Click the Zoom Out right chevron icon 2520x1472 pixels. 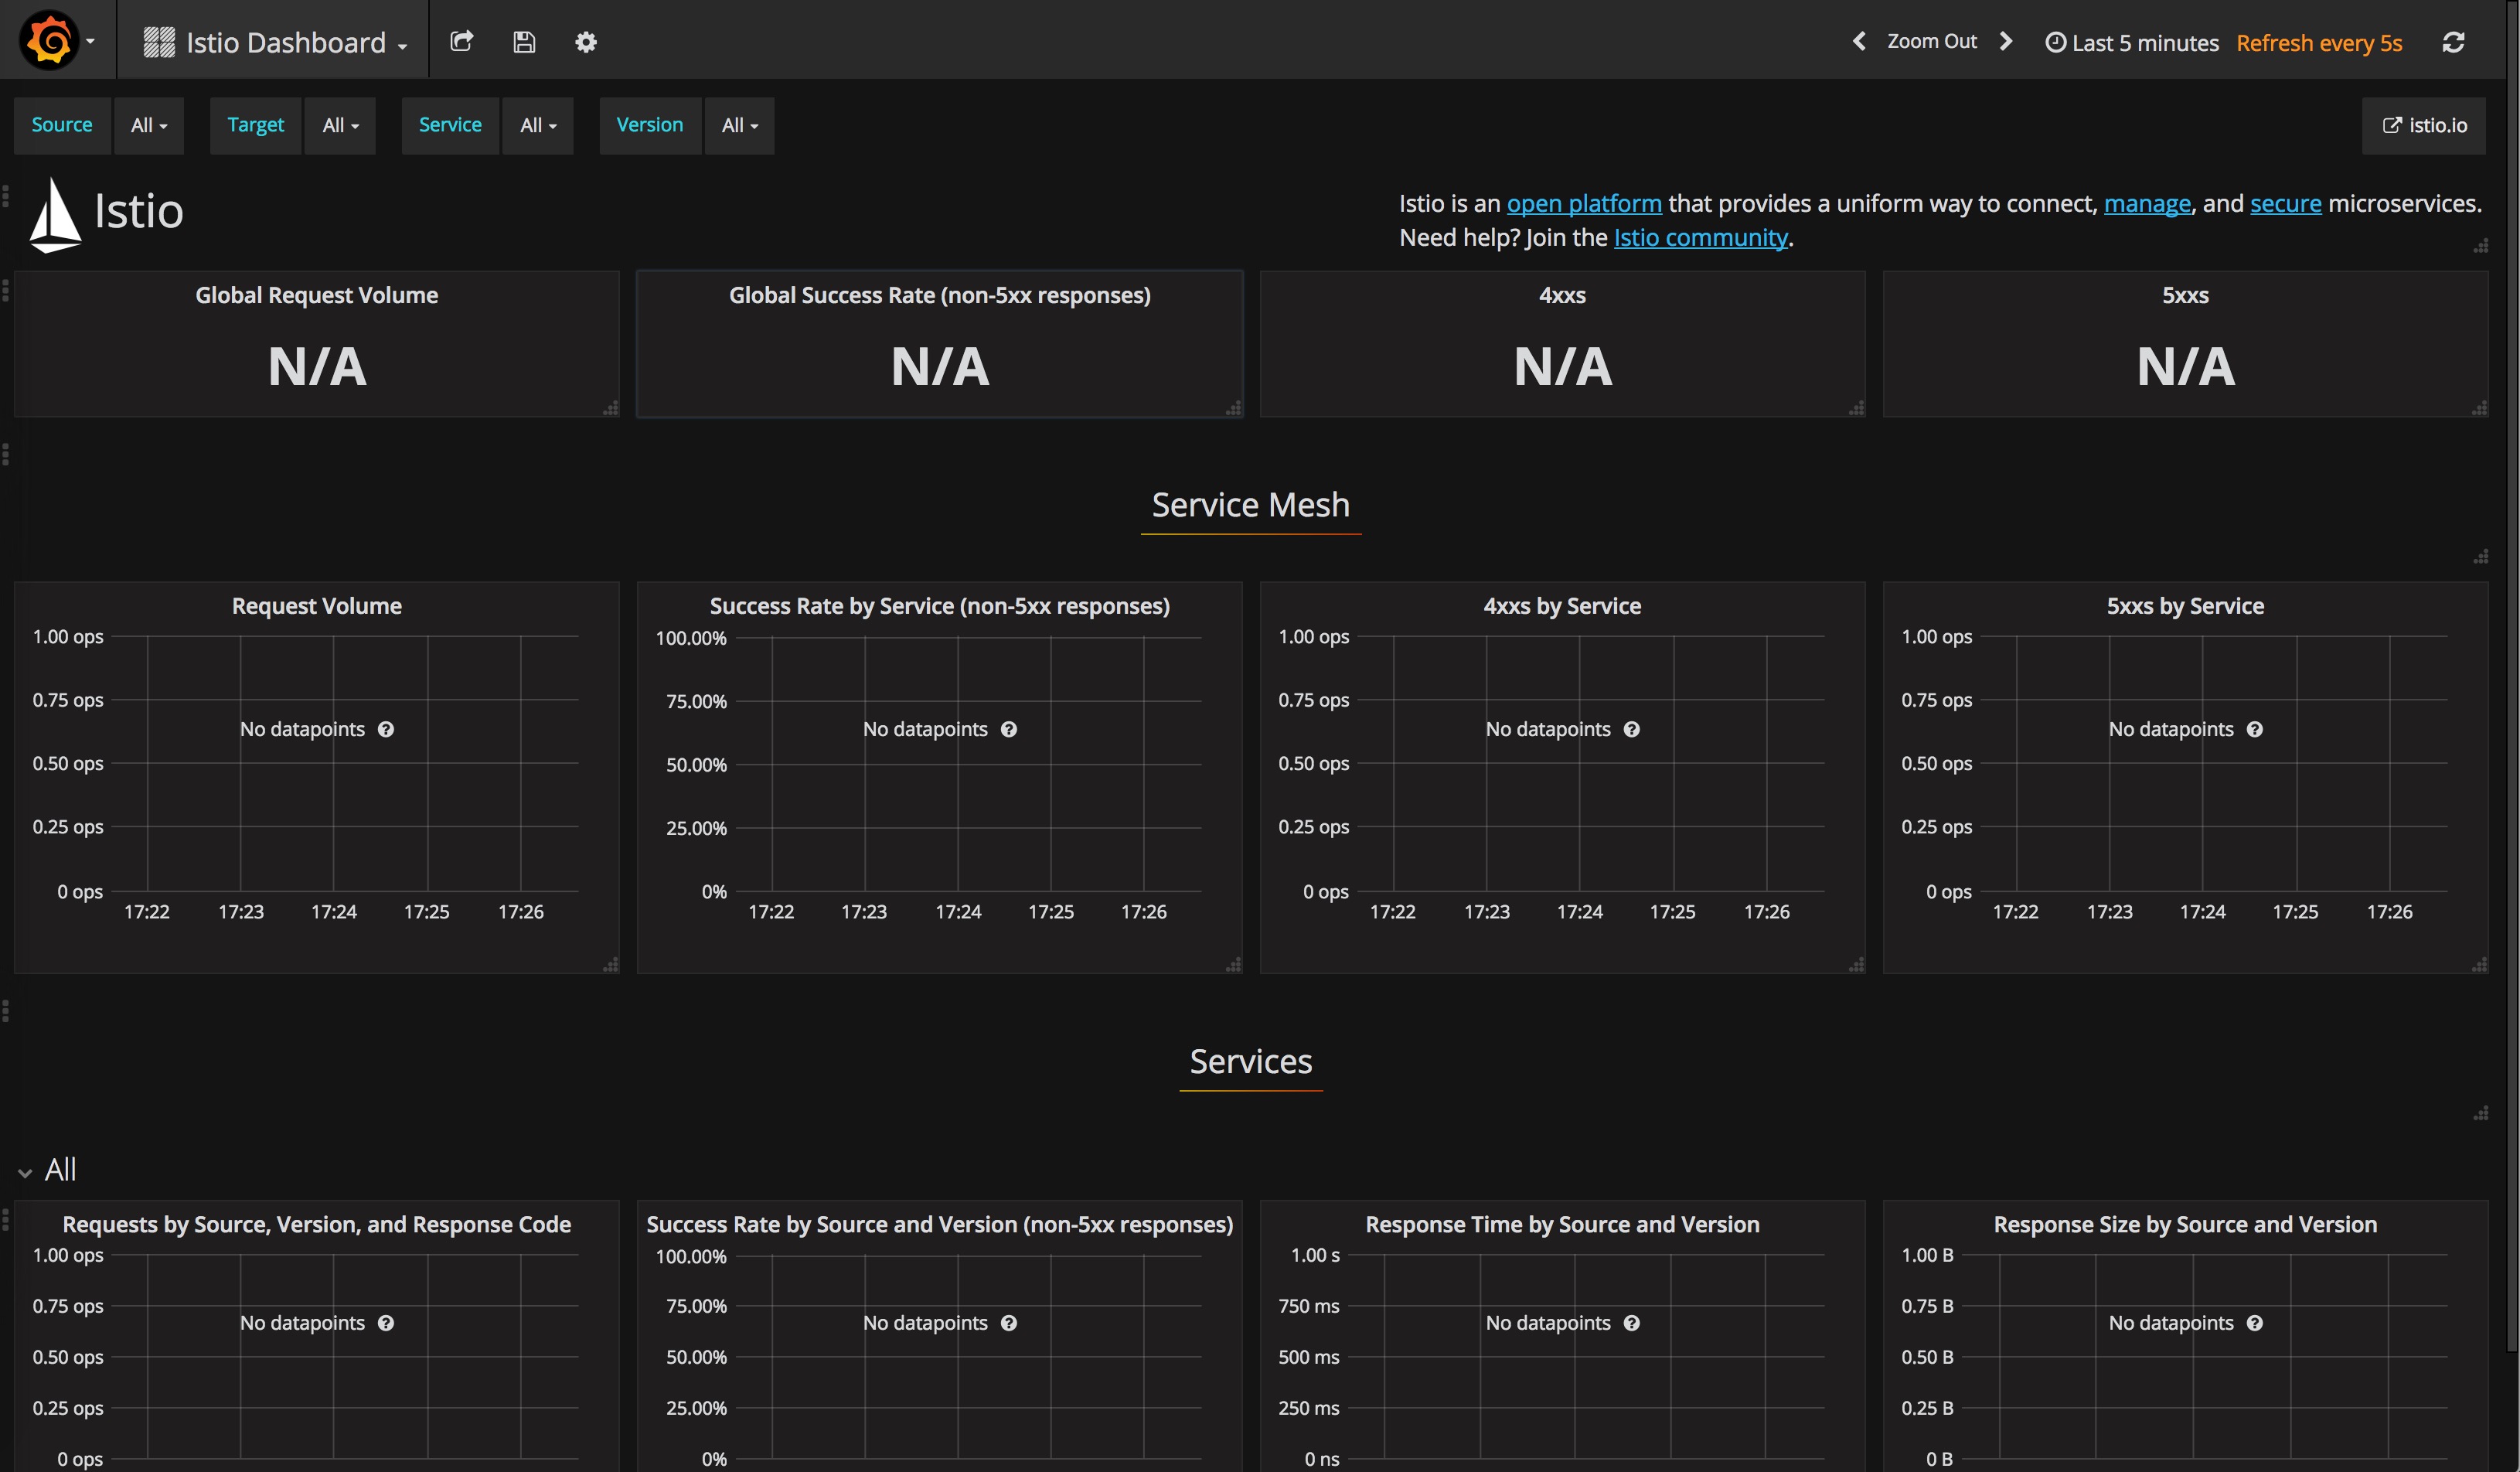pyautogui.click(x=2012, y=40)
